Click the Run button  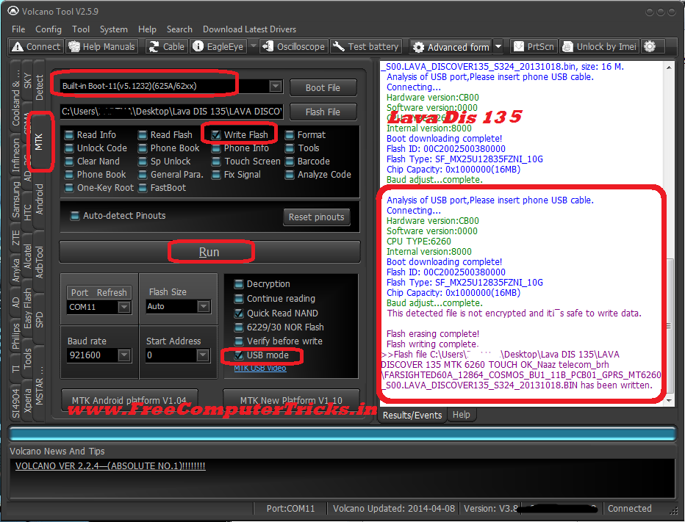coord(209,252)
